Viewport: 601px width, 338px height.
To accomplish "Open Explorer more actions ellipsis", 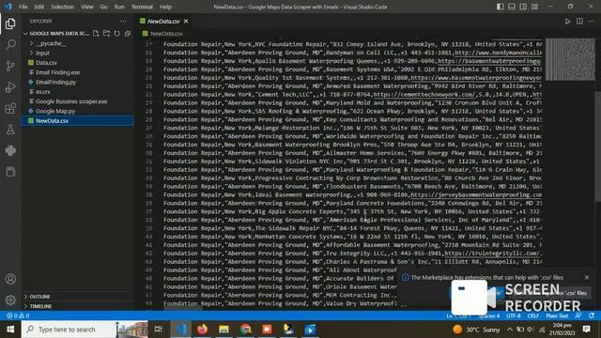I will pos(123,21).
